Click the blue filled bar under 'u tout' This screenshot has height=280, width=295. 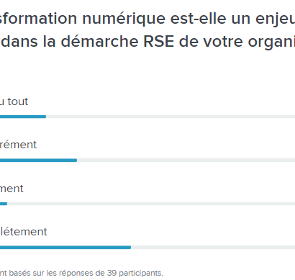23,117
